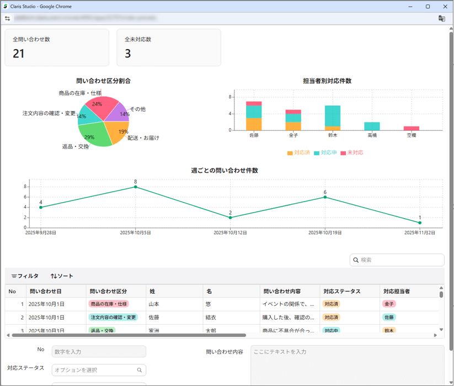Click the table's scroll-down arrow

tap(441, 330)
